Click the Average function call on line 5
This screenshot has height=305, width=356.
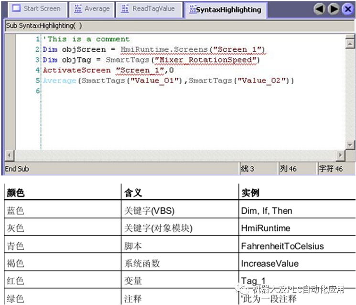[x=59, y=81]
